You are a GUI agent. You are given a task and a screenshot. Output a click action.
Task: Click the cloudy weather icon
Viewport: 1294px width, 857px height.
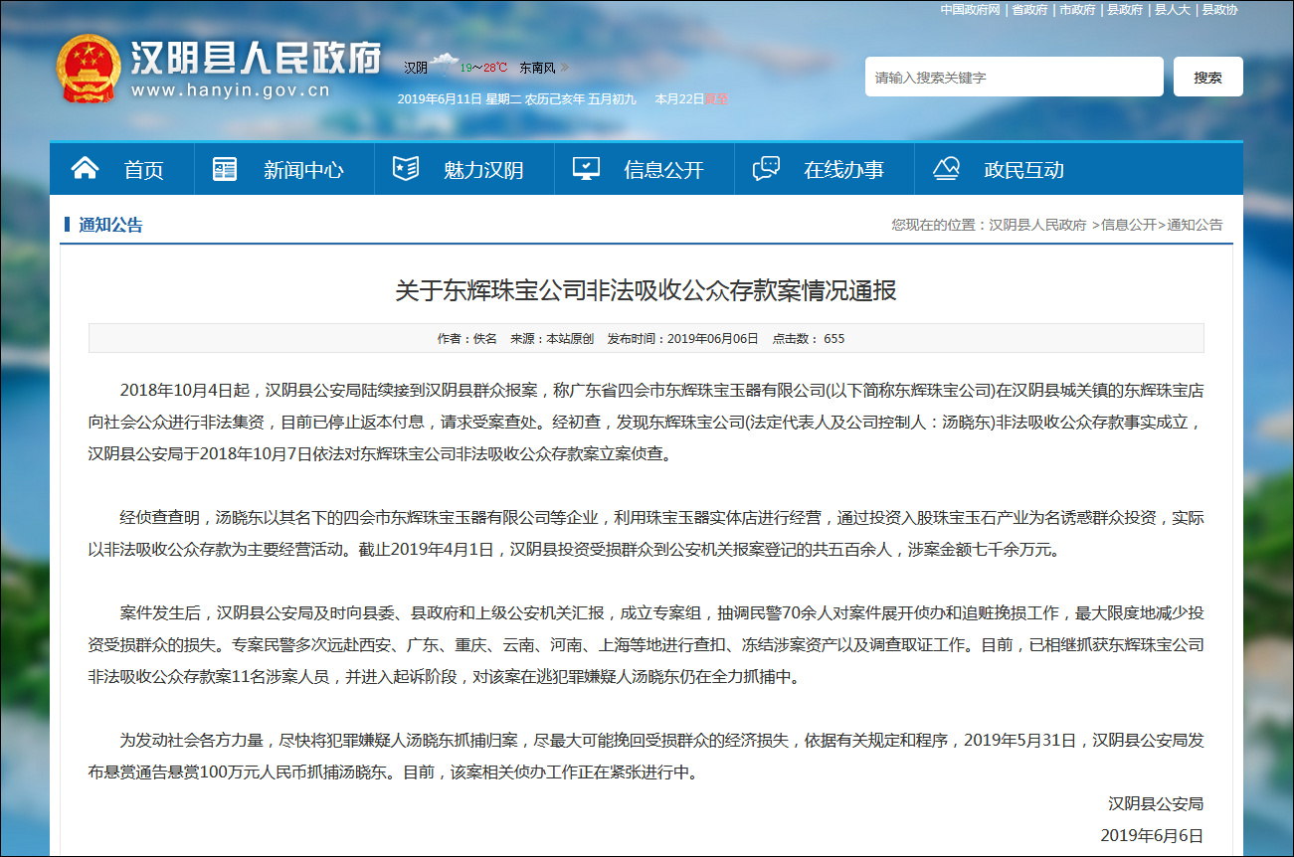[444, 65]
